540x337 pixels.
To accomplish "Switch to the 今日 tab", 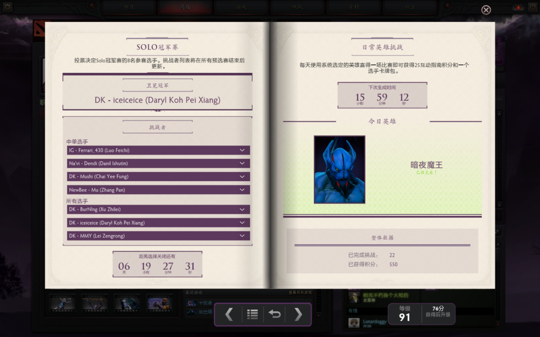I will pyautogui.click(x=129, y=7).
